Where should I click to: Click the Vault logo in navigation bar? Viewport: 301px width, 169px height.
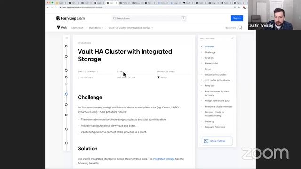tap(62, 28)
